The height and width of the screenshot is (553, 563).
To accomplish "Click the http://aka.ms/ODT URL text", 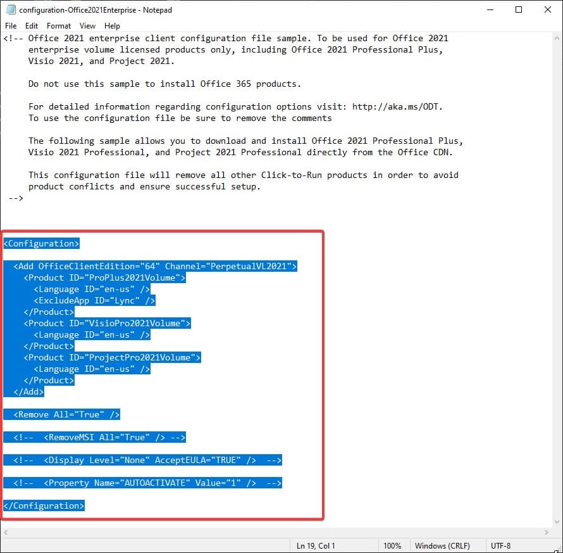I will click(x=395, y=107).
